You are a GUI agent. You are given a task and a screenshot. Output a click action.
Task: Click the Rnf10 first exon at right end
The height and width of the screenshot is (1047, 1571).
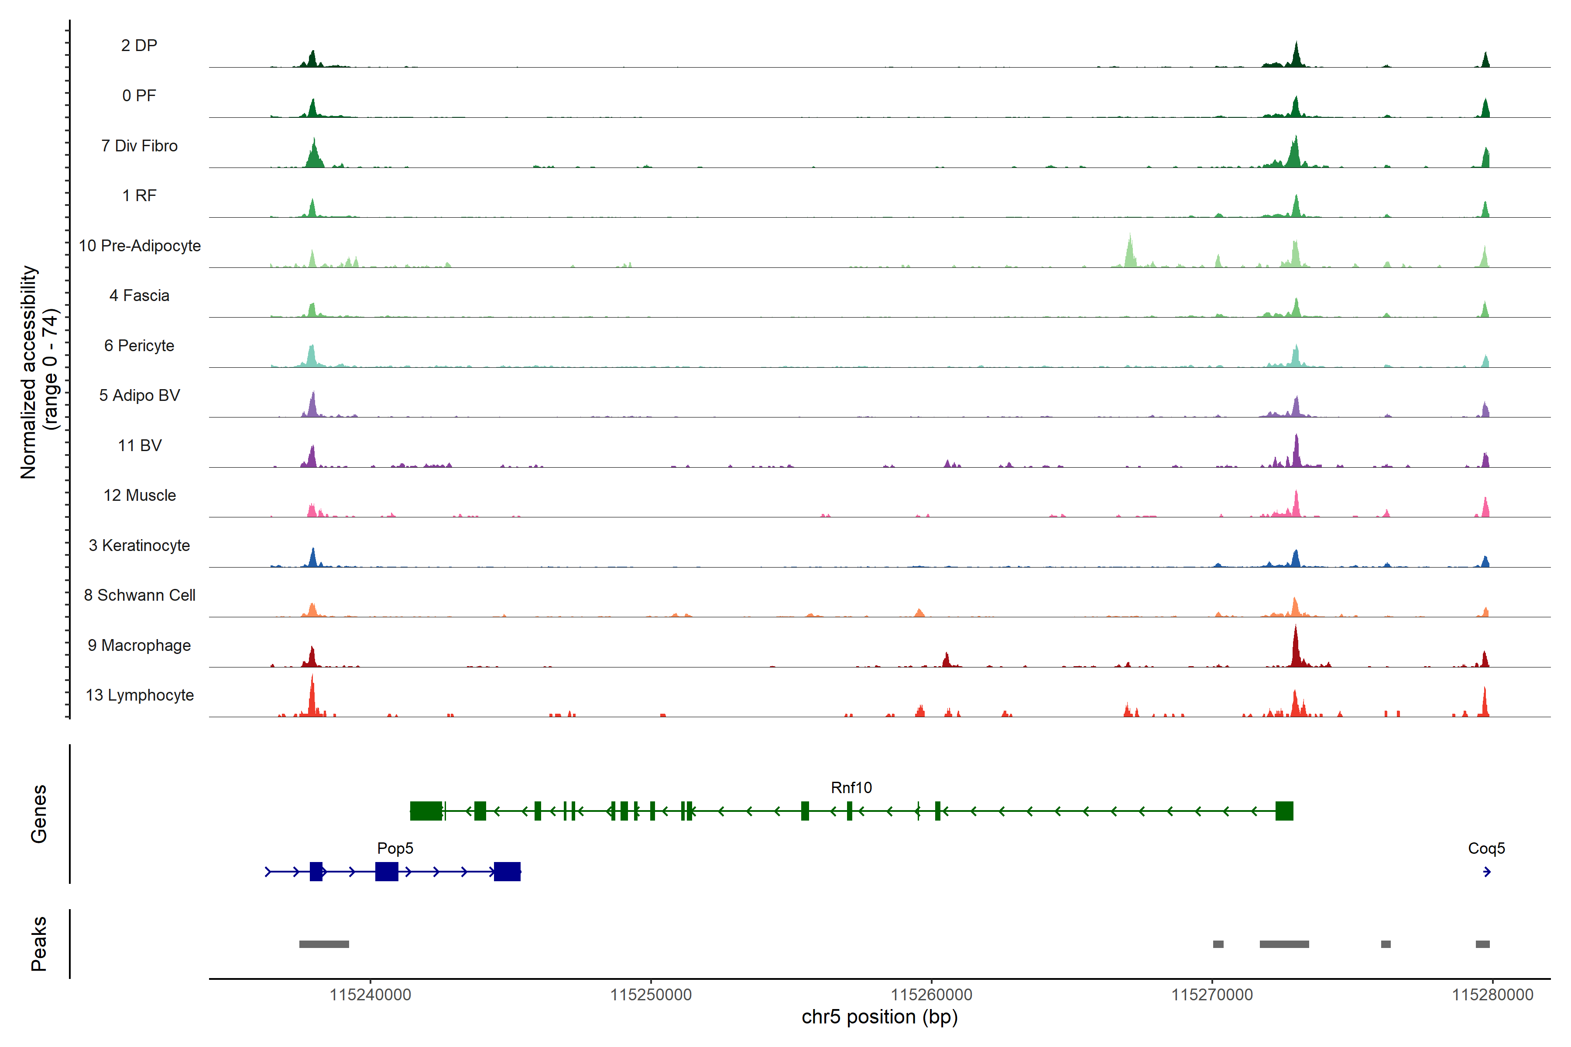coord(1284,811)
